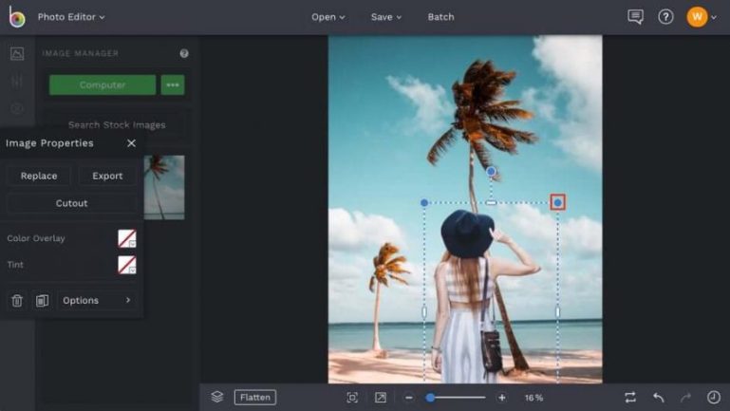Expand the Options submenu
The image size is (730, 411).
coord(98,301)
